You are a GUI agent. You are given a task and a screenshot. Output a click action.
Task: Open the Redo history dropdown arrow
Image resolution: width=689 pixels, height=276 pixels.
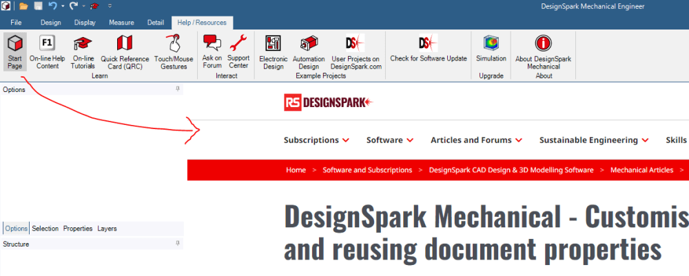tap(83, 7)
